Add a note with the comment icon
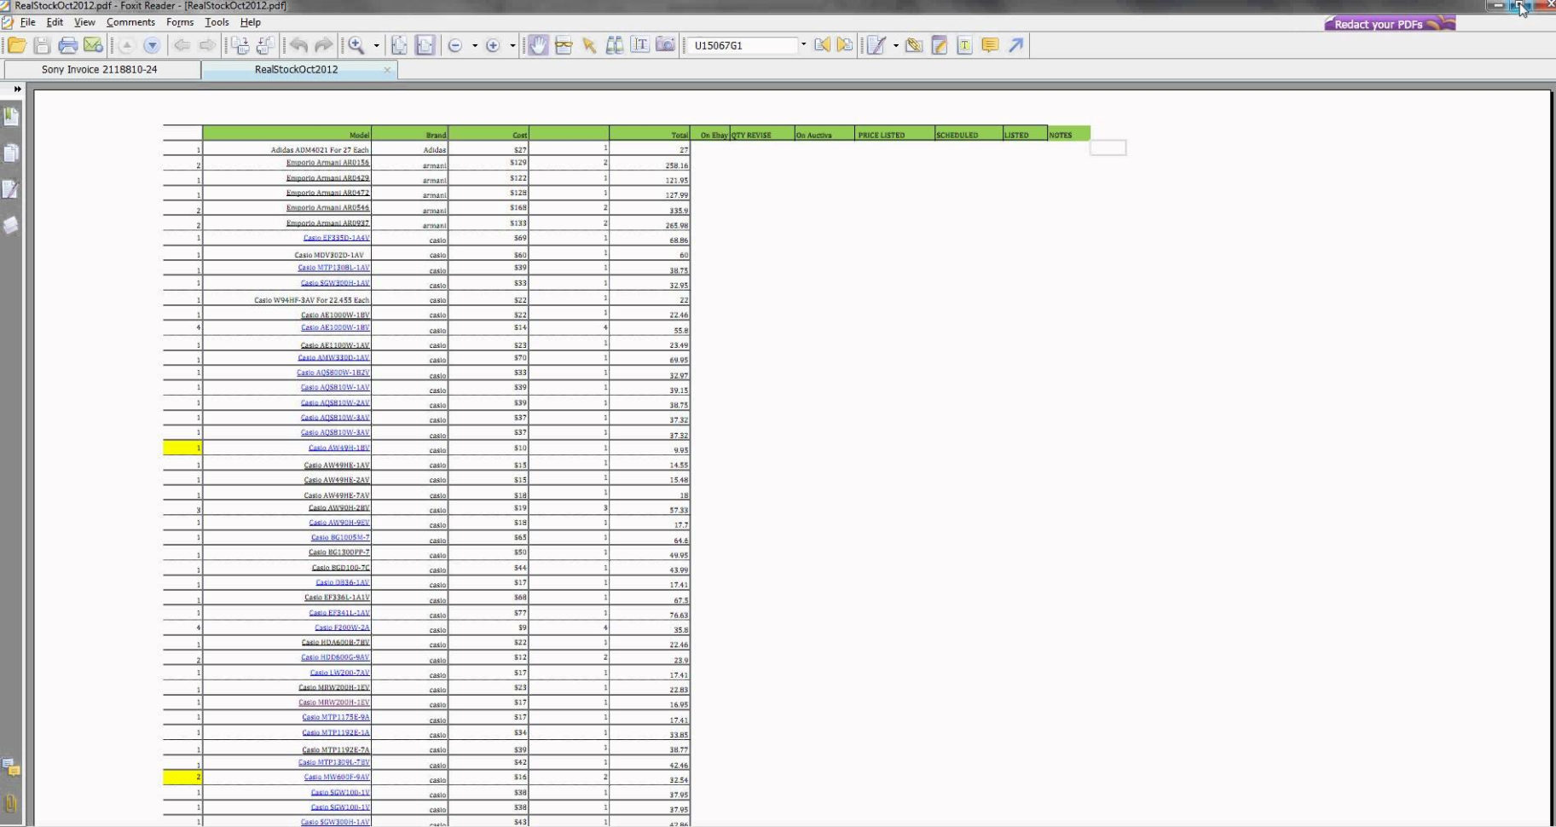The width and height of the screenshot is (1556, 827). pos(991,45)
